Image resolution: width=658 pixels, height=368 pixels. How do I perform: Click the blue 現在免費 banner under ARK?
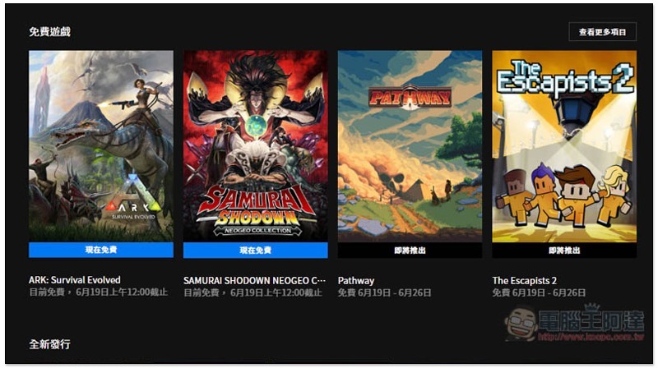(100, 250)
